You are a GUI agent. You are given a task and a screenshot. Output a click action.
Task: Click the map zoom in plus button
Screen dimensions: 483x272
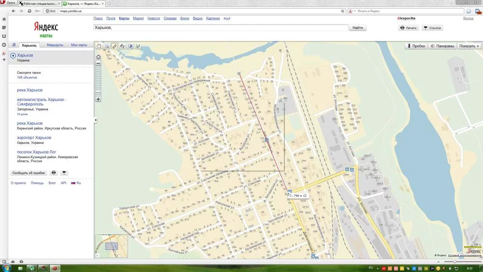[x=99, y=99]
